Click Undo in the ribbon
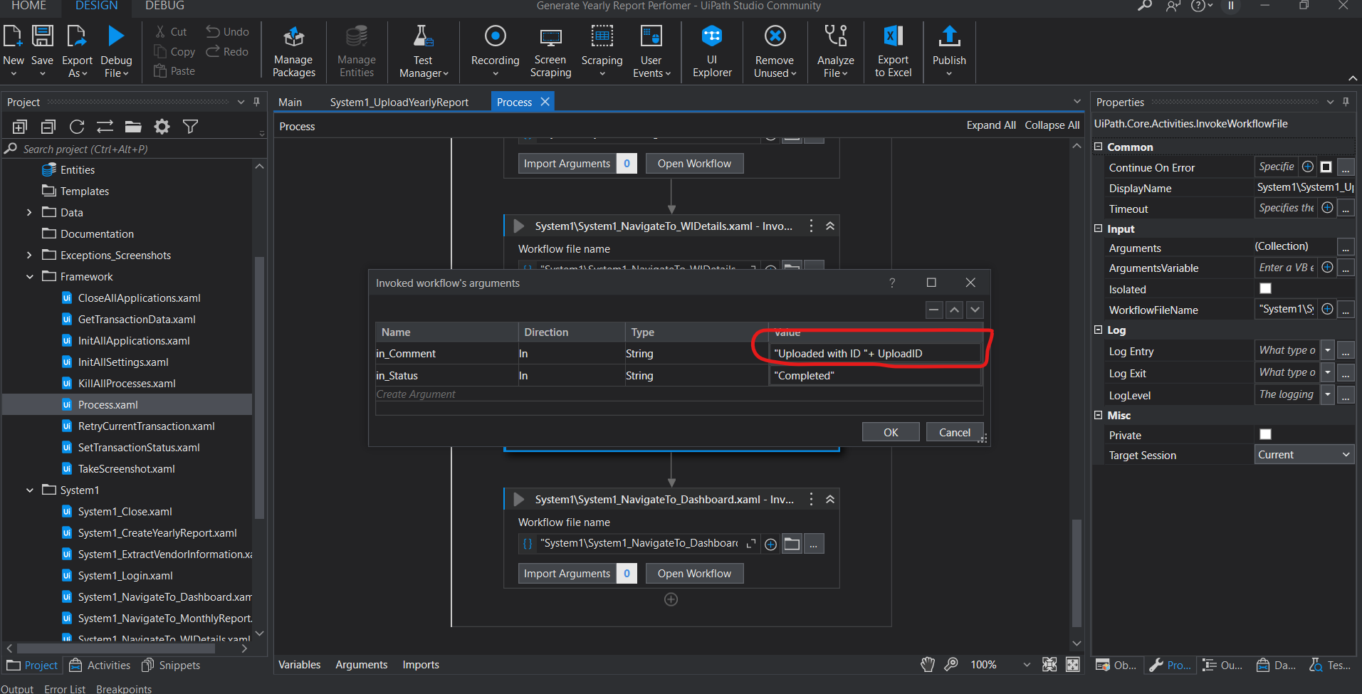1362x694 pixels. click(x=228, y=32)
